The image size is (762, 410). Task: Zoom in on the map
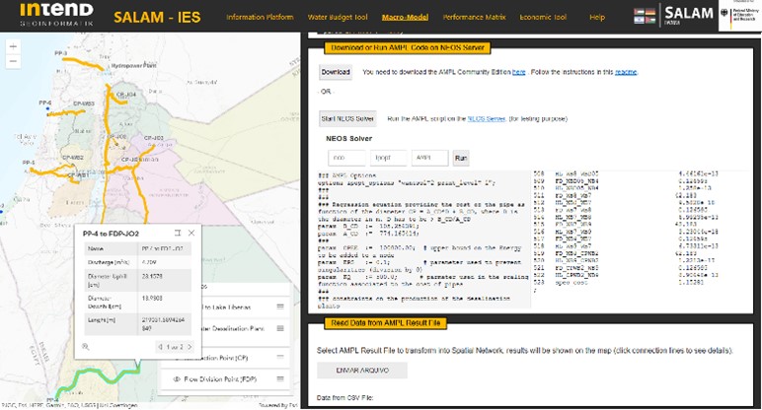pos(13,46)
